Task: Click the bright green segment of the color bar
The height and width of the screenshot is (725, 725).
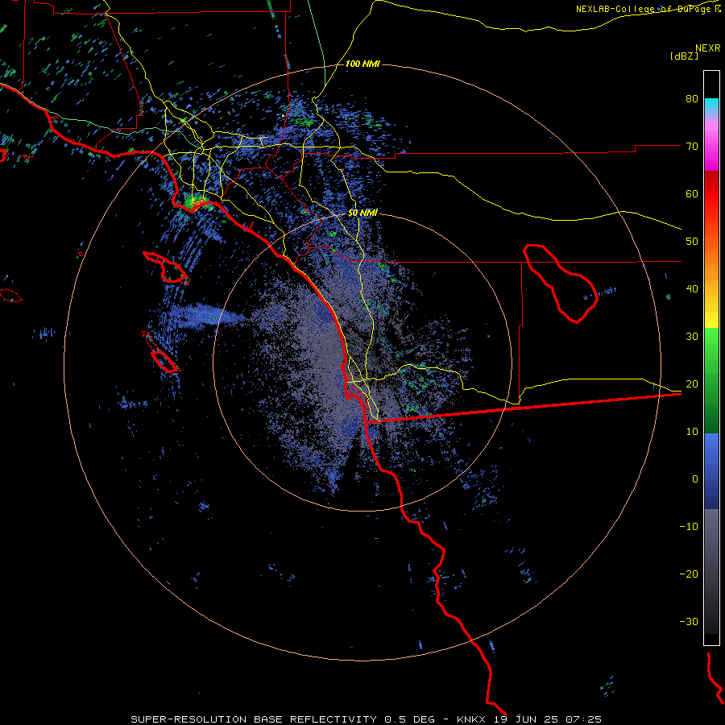Action: (711, 345)
